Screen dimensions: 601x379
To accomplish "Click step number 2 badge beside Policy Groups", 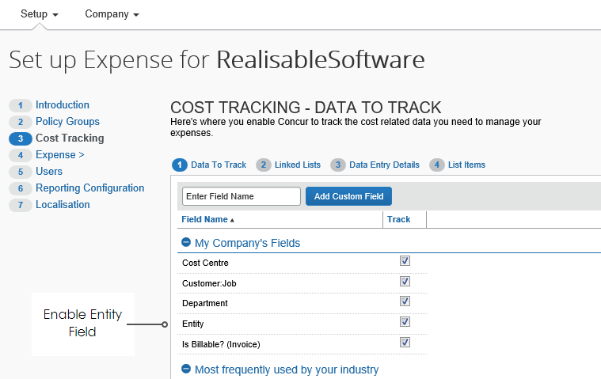I will pos(21,122).
